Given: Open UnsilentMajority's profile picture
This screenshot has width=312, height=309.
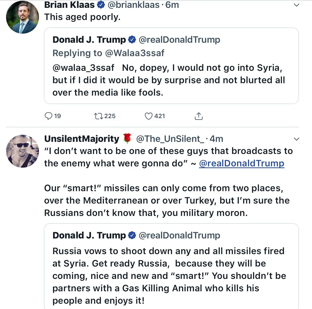Looking at the screenshot, I should pos(23,151).
